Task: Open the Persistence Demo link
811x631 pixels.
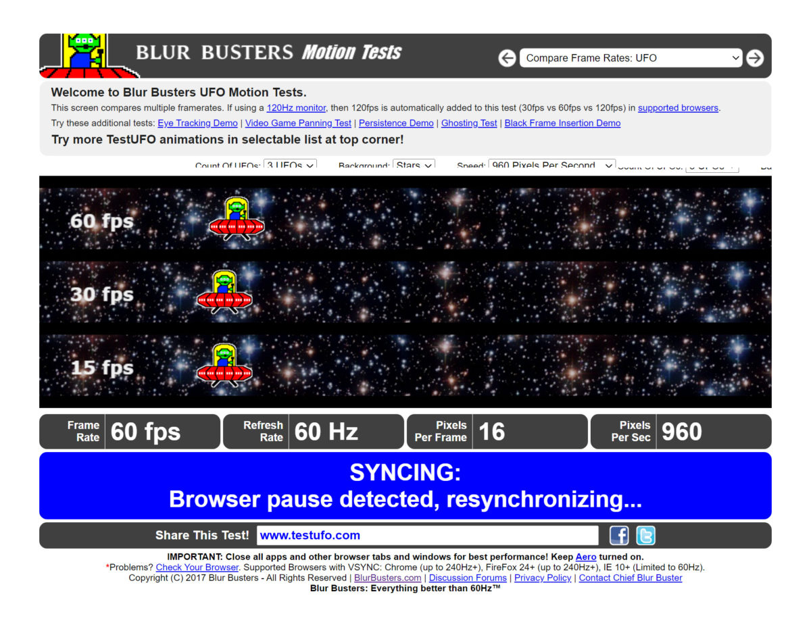Action: pos(396,123)
